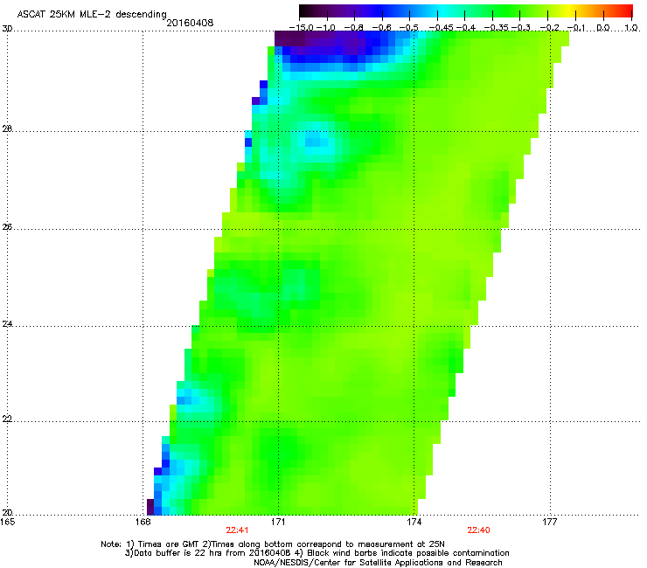Click the longitude axis label 174

point(414,523)
